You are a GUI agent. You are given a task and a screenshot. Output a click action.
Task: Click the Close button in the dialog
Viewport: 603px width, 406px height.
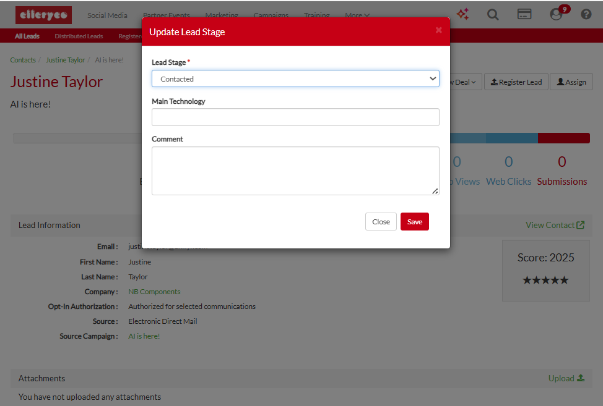coord(381,222)
